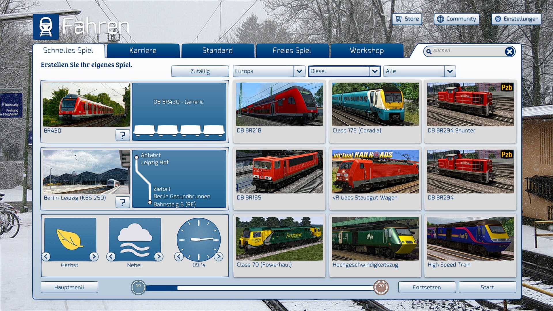Click next arrow for season Herbst

coord(94,256)
